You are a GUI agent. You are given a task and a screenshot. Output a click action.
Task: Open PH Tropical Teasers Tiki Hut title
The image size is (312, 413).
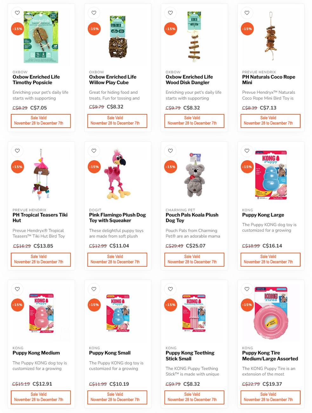tap(40, 217)
